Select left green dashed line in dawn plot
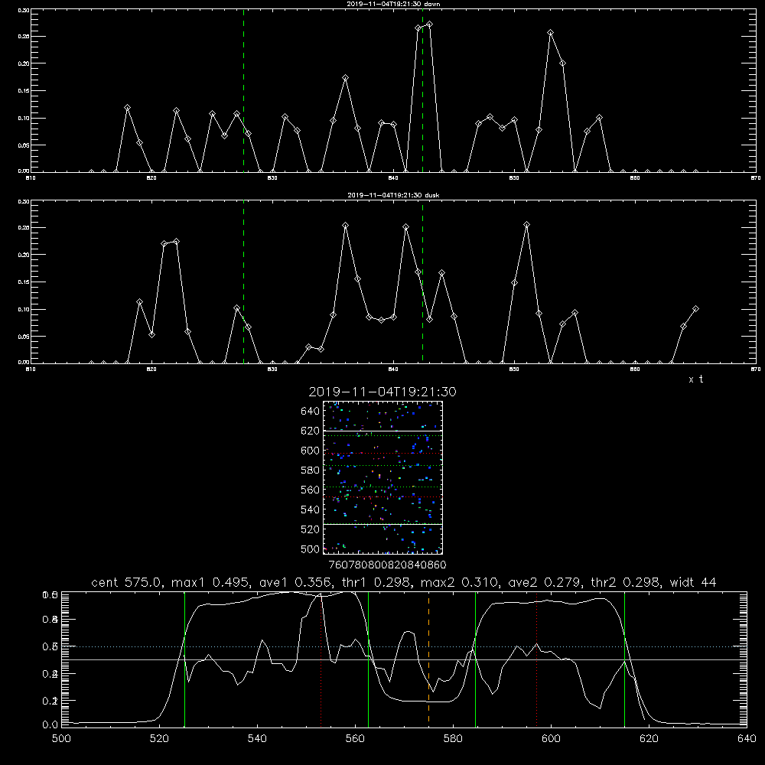The height and width of the screenshot is (765, 765). [243, 91]
